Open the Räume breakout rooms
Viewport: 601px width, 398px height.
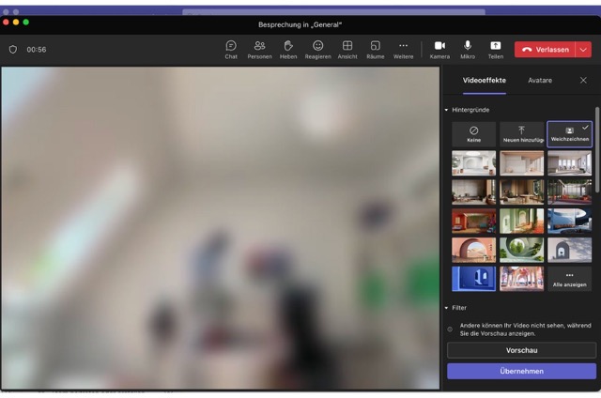pyautogui.click(x=376, y=50)
